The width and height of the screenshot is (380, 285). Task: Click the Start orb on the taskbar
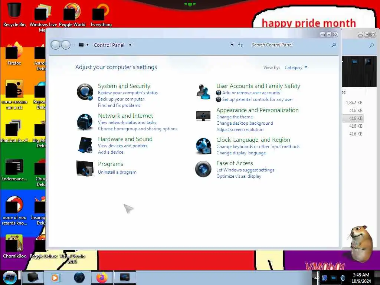click(x=9, y=278)
